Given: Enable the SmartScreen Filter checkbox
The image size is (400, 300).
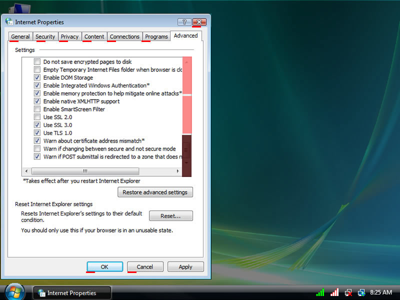Looking at the screenshot, I should (37, 109).
